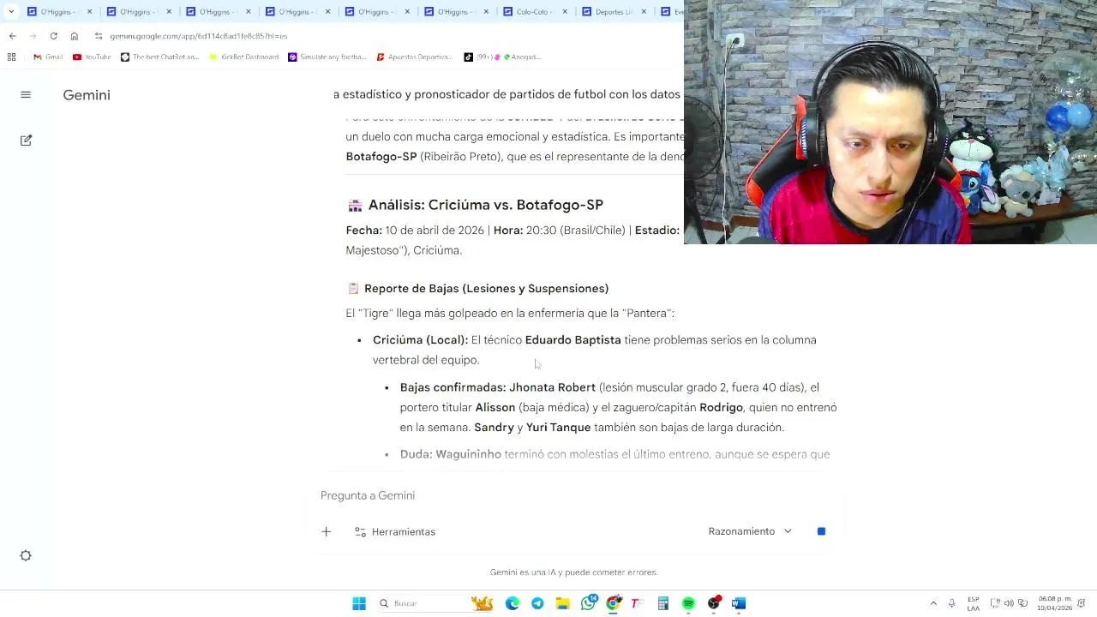
Task: Open Telegram from the taskbar
Action: pos(537,603)
